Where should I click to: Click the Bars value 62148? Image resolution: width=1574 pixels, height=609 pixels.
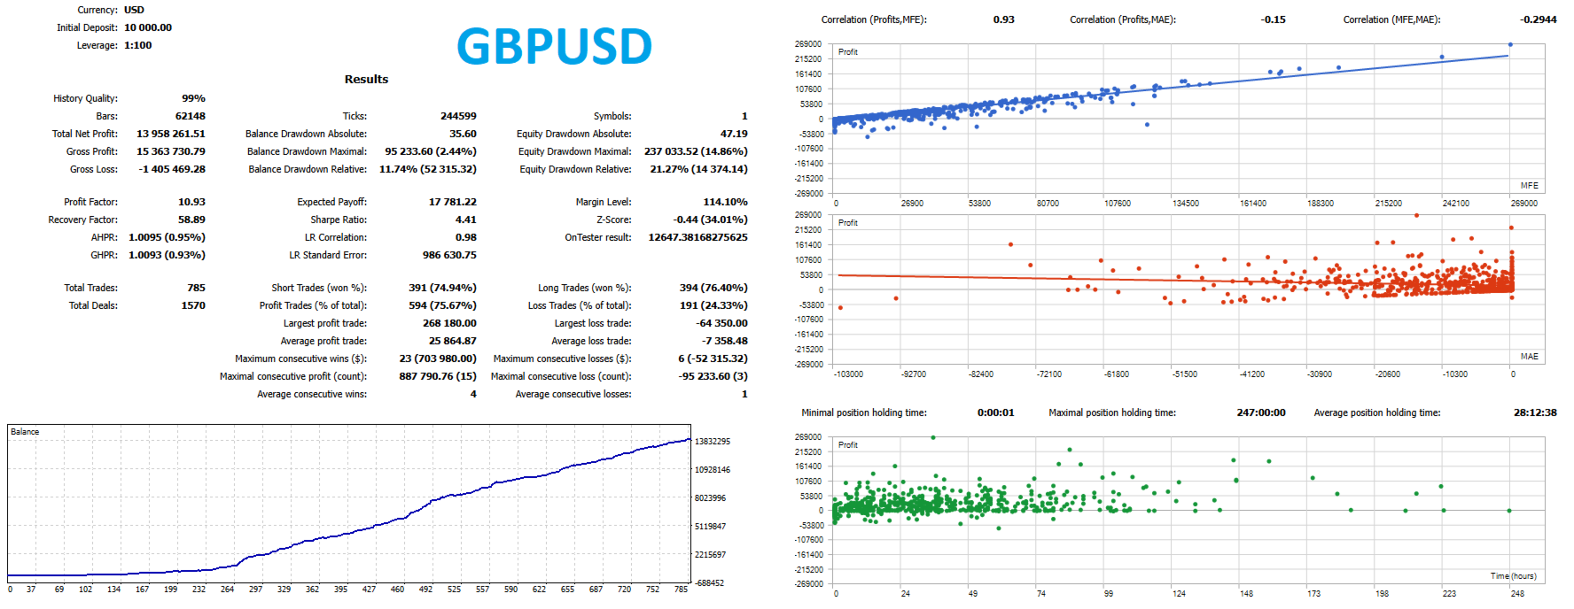coord(190,116)
